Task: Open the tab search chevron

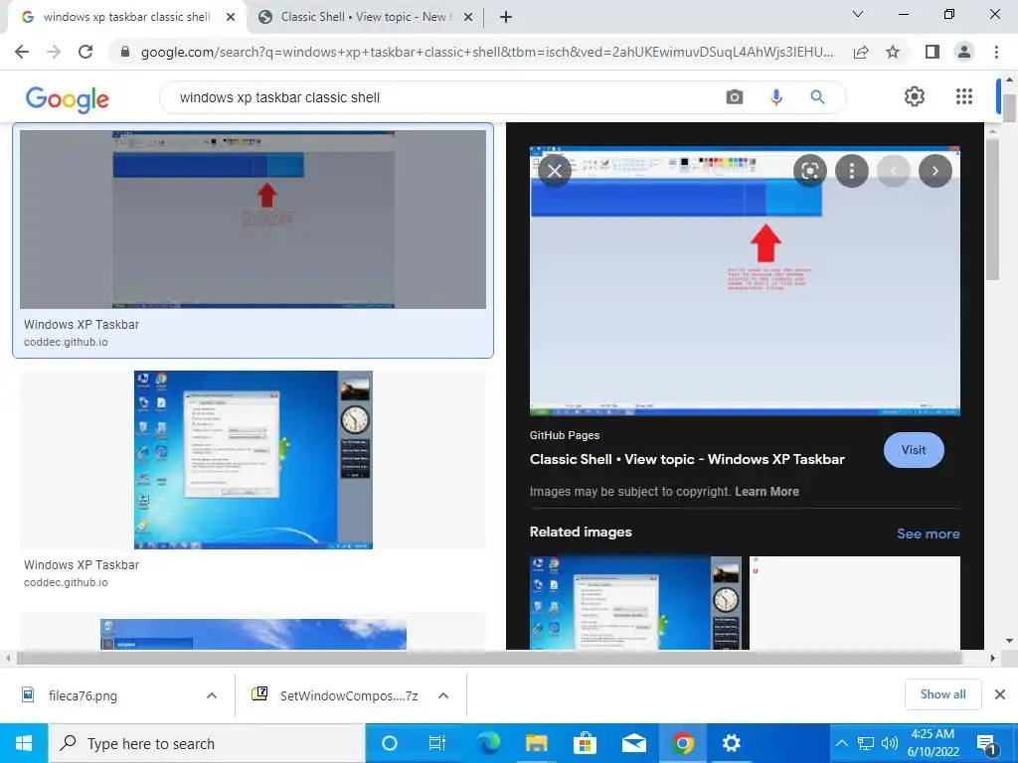Action: point(858,14)
